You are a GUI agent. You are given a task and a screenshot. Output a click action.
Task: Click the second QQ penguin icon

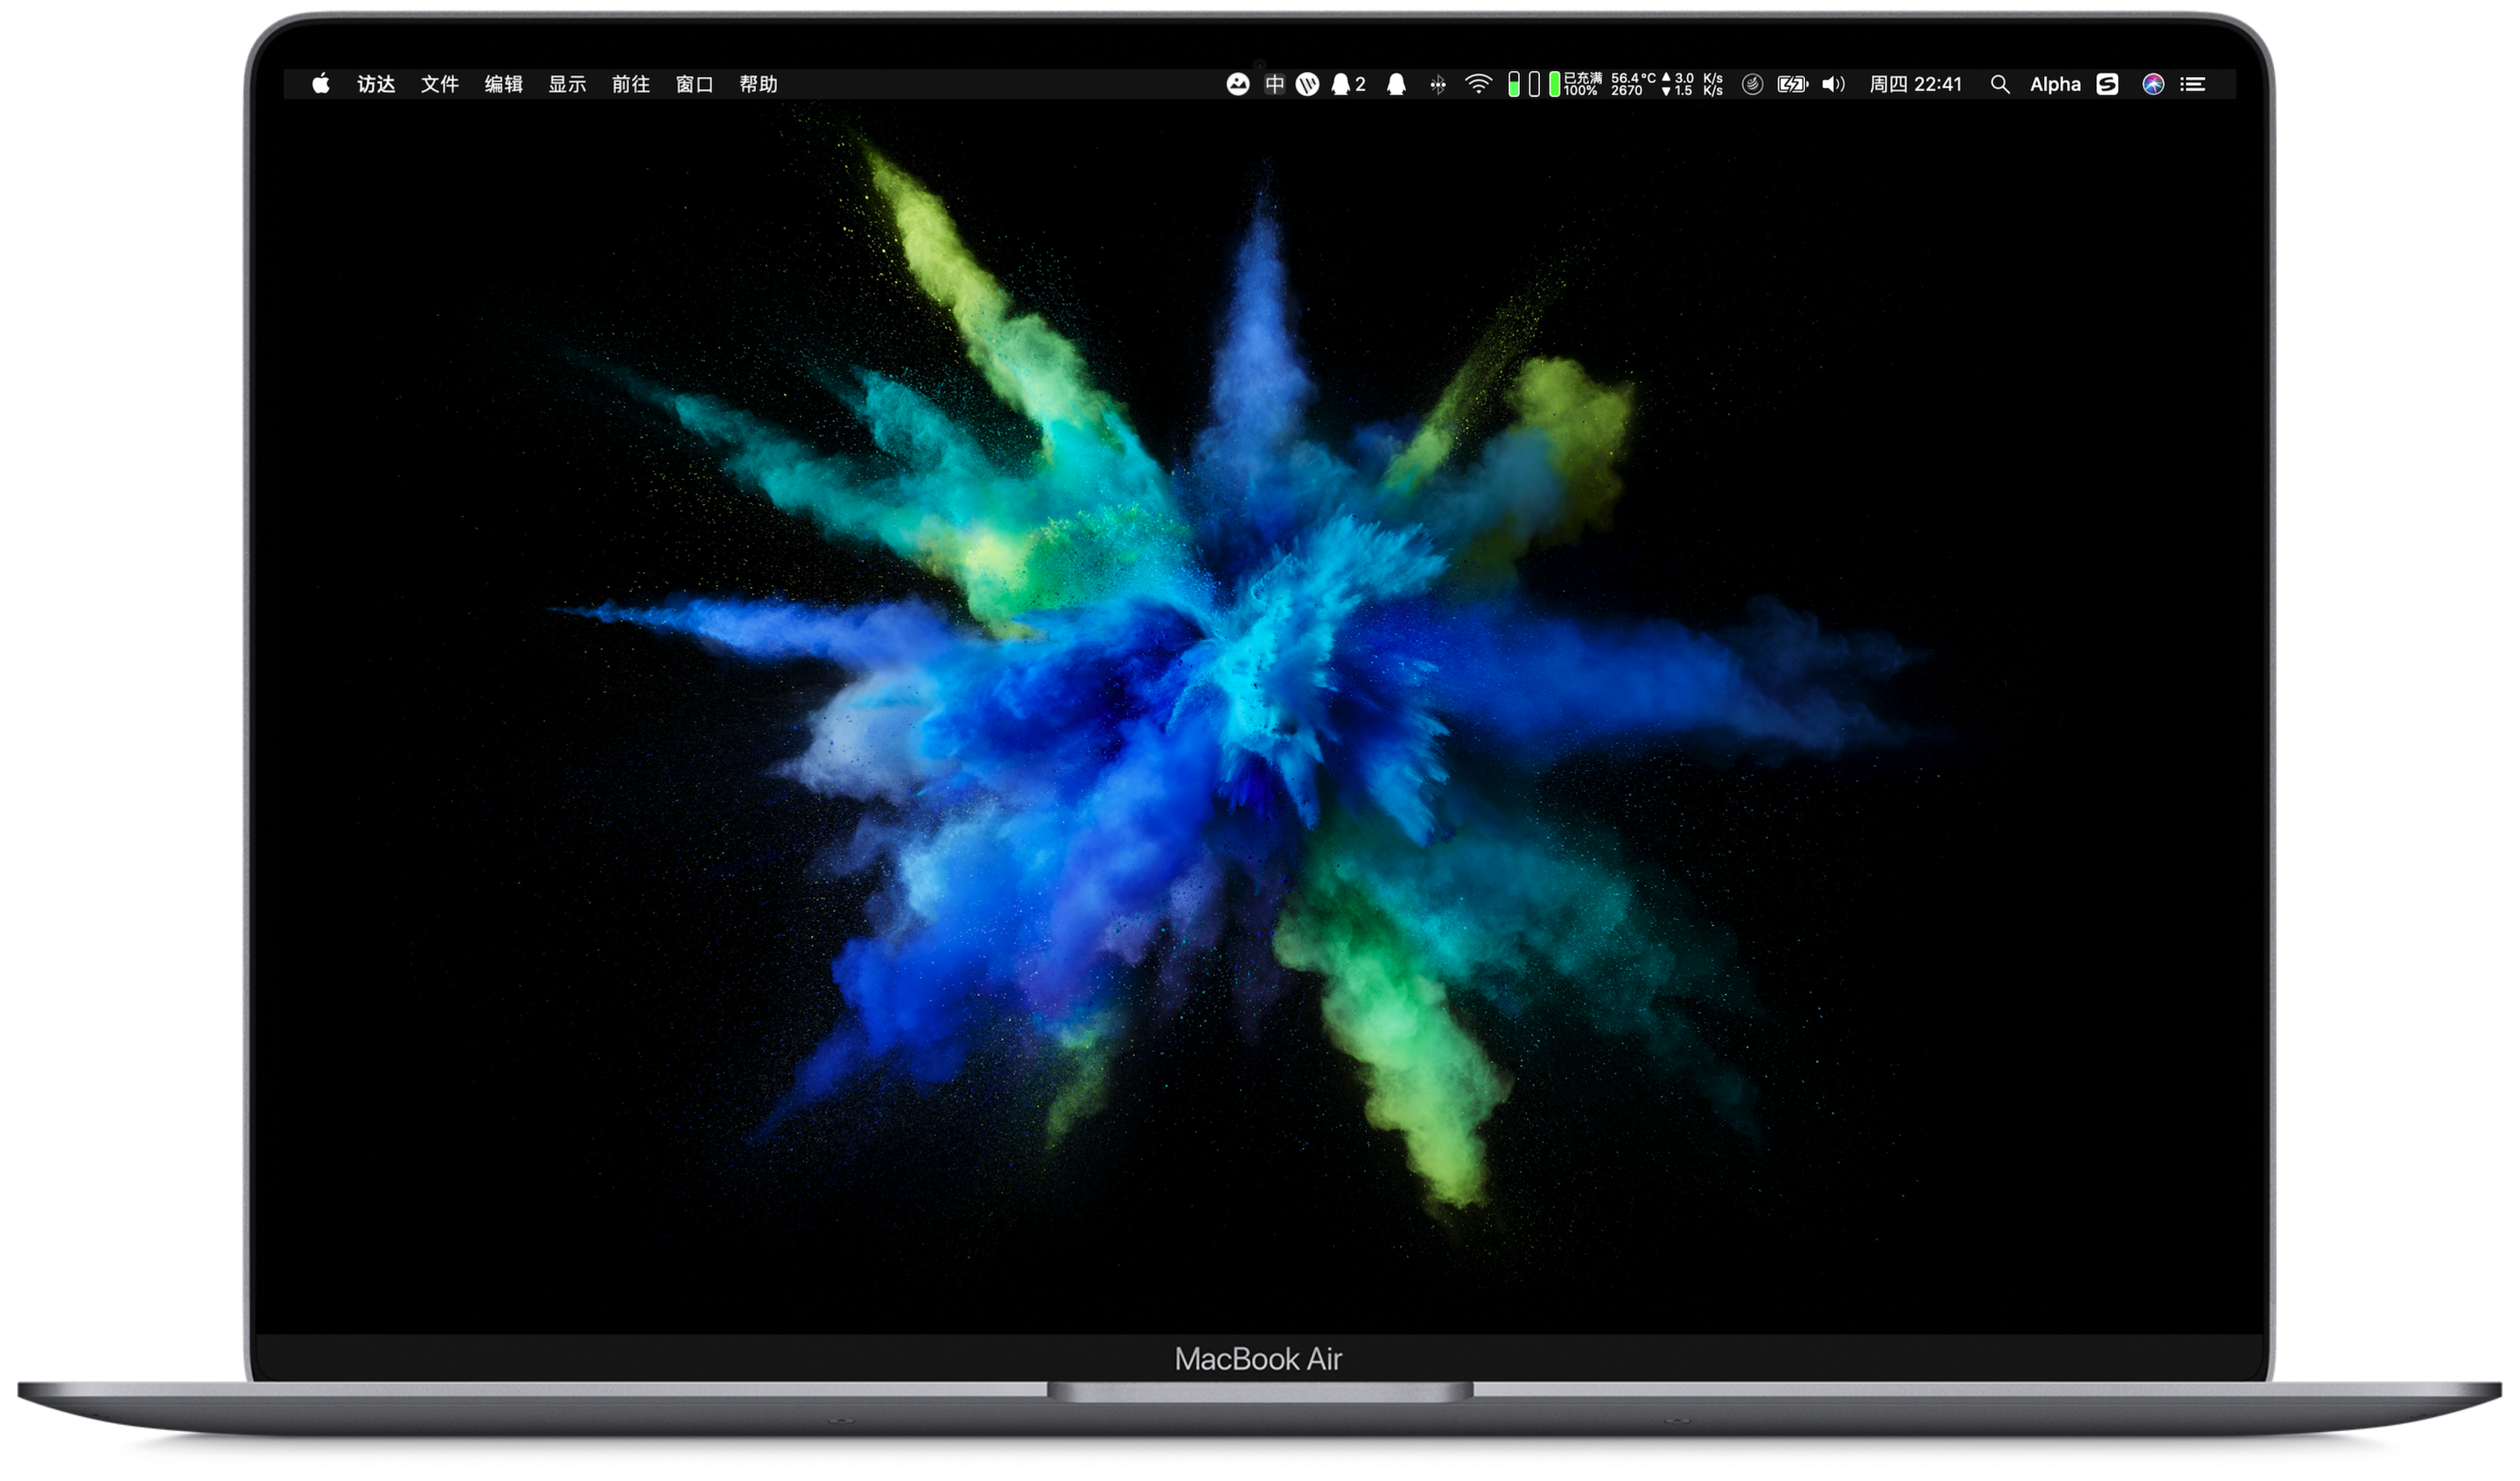click(1397, 84)
